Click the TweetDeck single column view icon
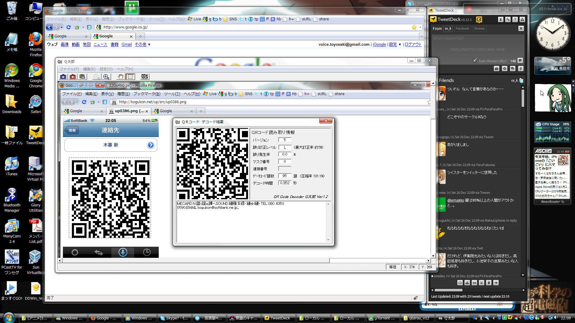The height and width of the screenshot is (323, 575). (501, 19)
